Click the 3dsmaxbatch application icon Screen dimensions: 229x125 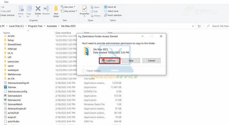point(5,96)
